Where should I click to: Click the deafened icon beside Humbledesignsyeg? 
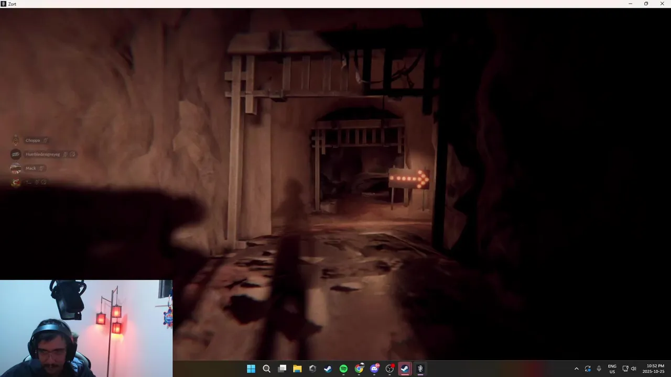click(72, 154)
